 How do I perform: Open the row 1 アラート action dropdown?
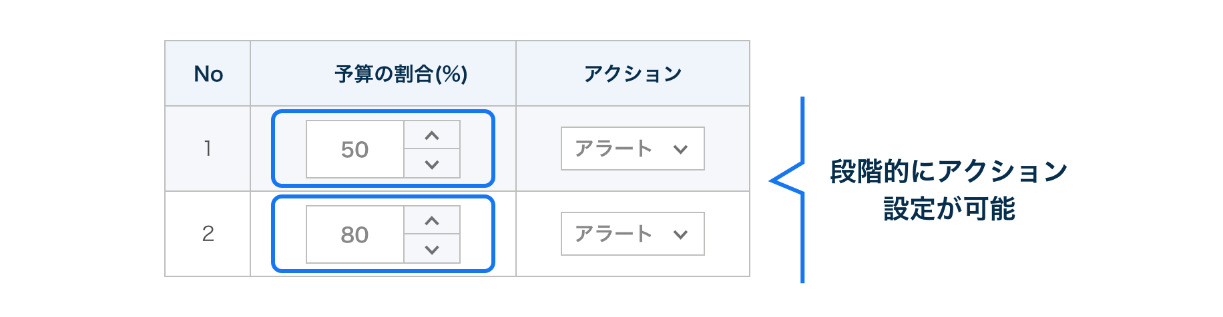[x=614, y=149]
